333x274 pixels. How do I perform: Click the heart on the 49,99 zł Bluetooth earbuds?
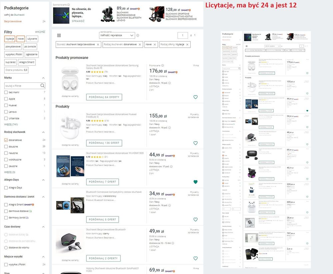click(196, 258)
